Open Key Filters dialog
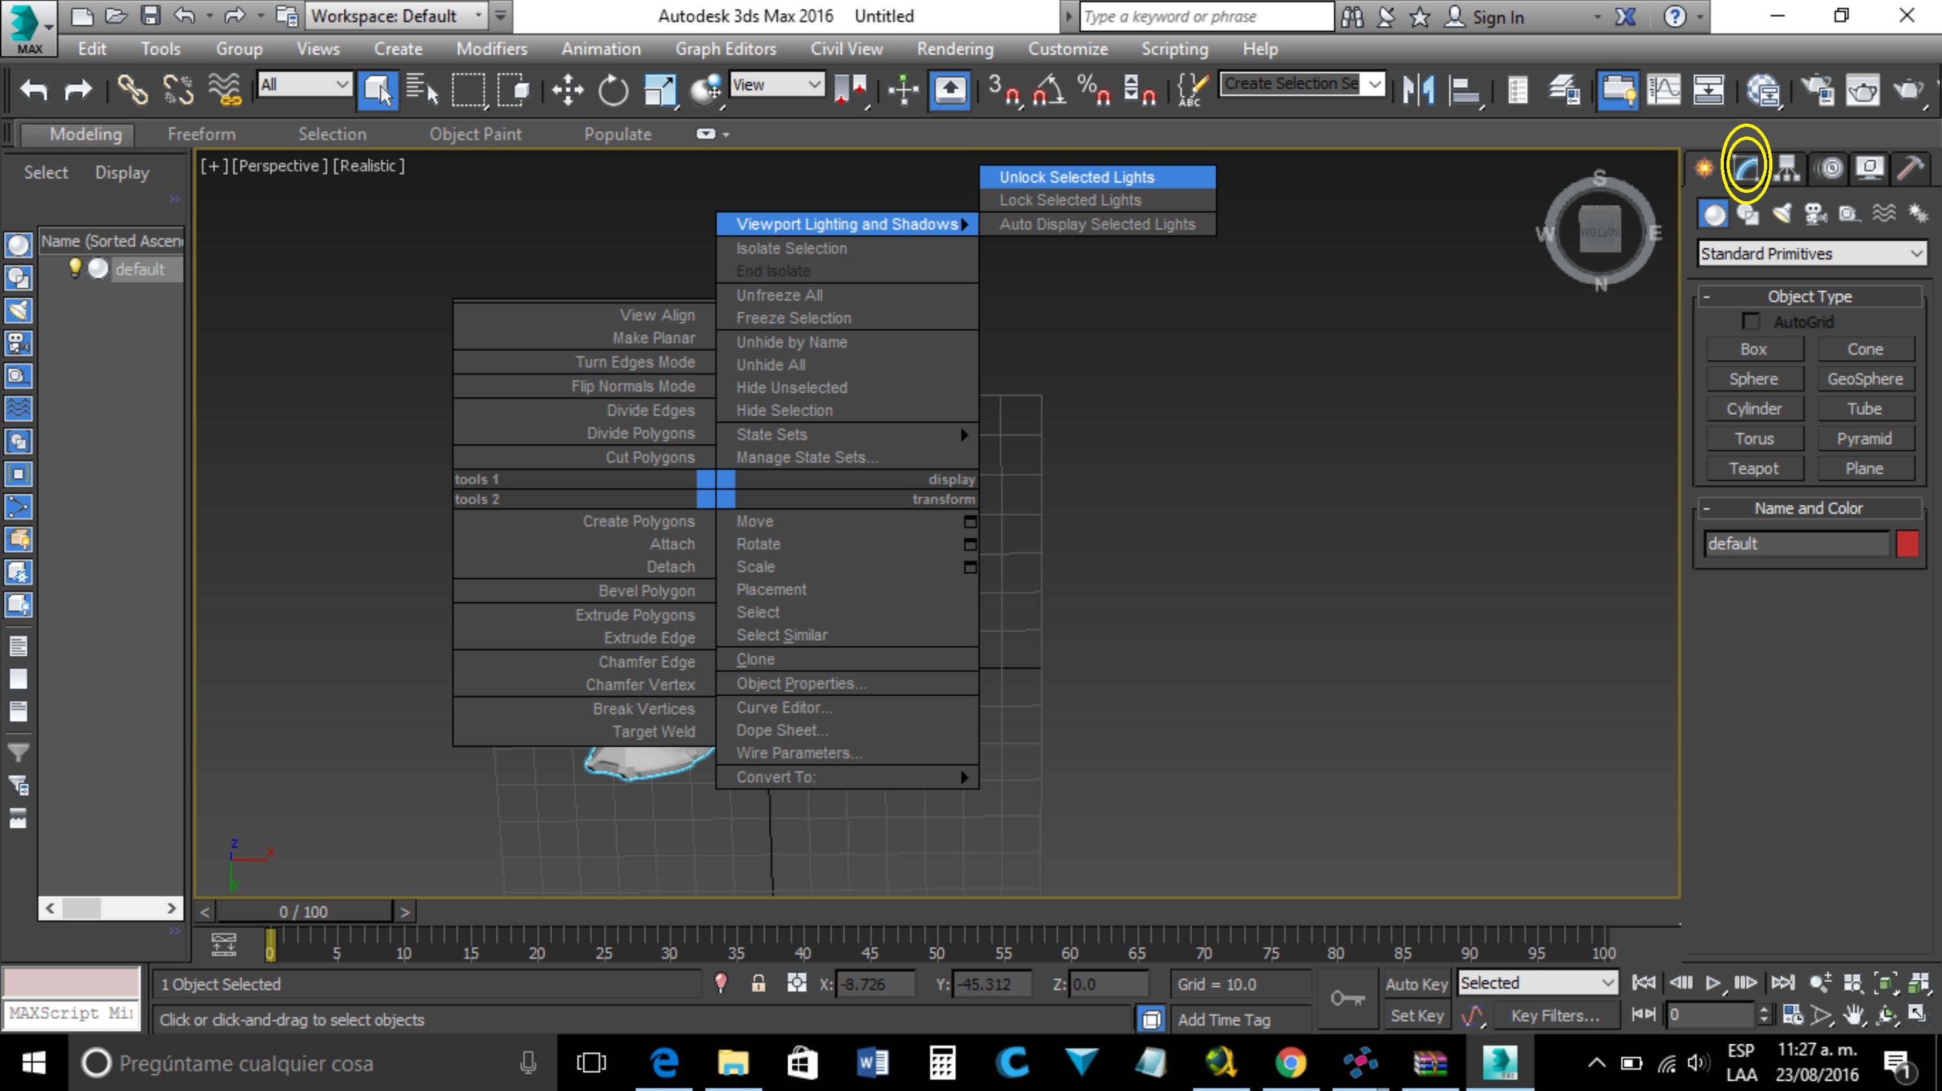 click(x=1554, y=1016)
